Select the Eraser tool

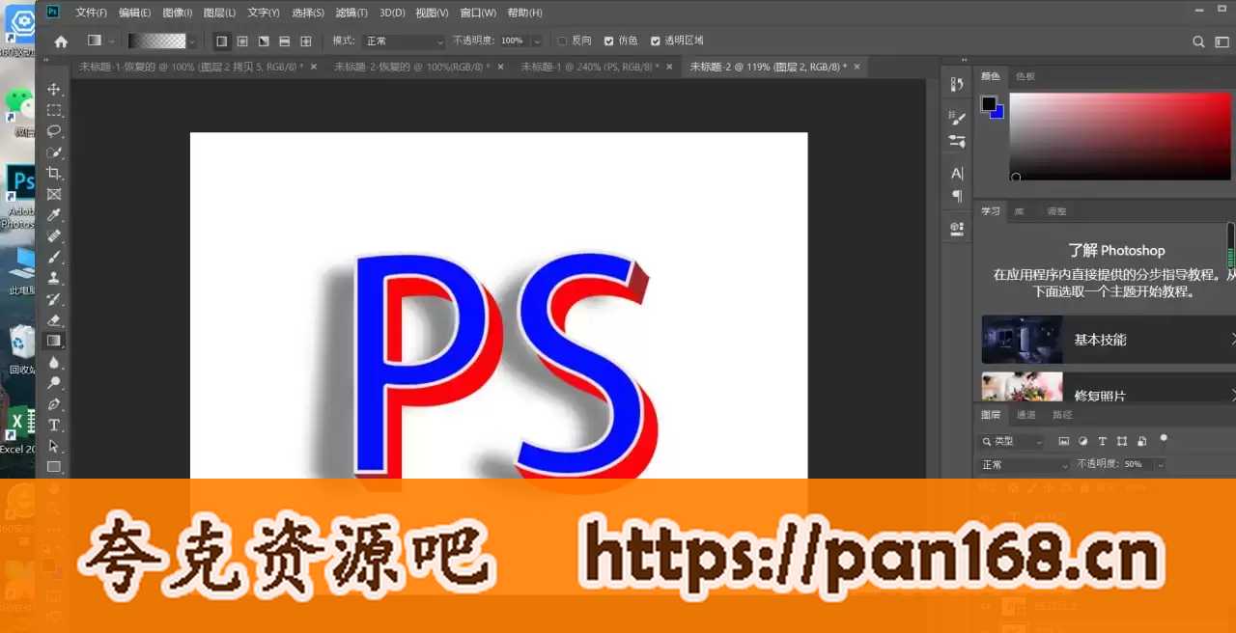[54, 319]
